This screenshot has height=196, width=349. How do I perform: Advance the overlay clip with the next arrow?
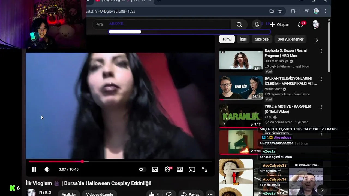pyautogui.click(x=322, y=190)
